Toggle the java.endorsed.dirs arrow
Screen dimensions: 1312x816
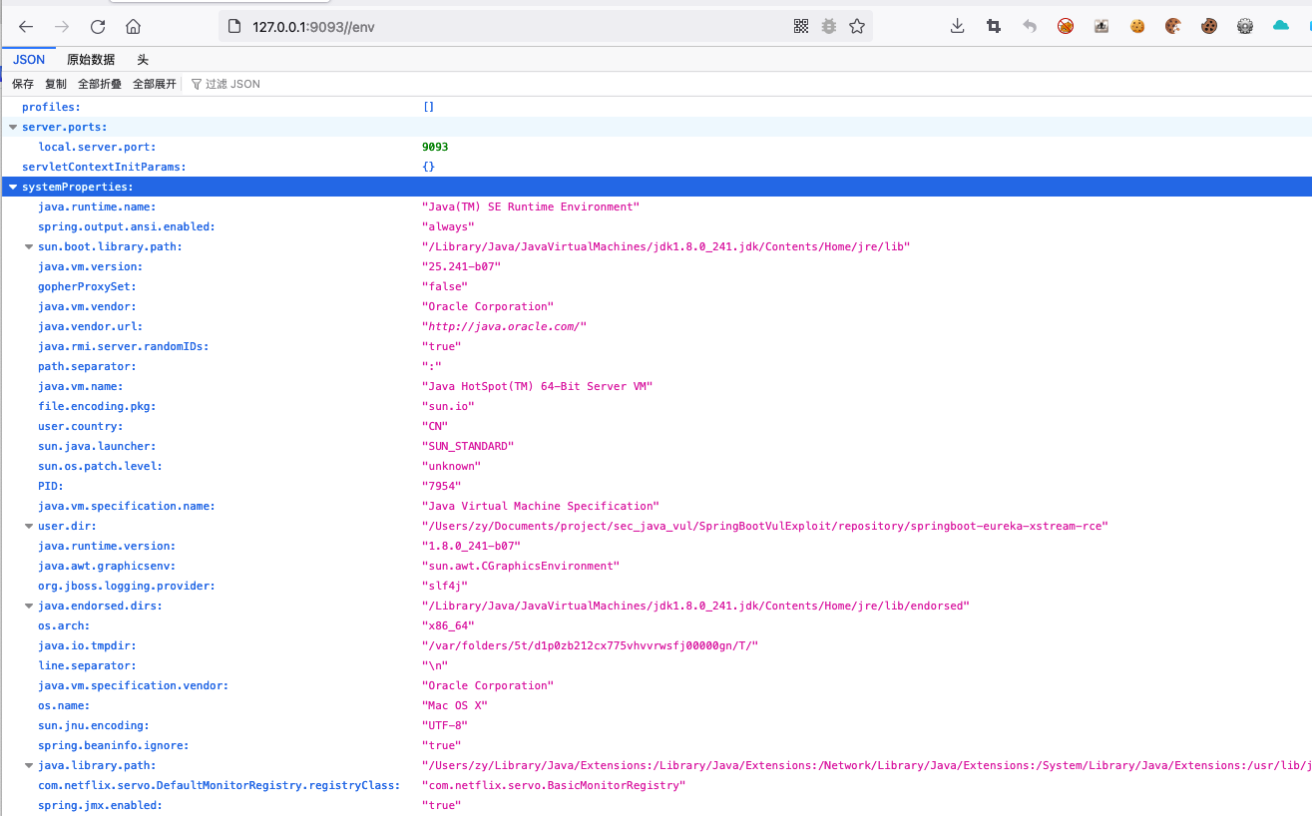click(29, 606)
